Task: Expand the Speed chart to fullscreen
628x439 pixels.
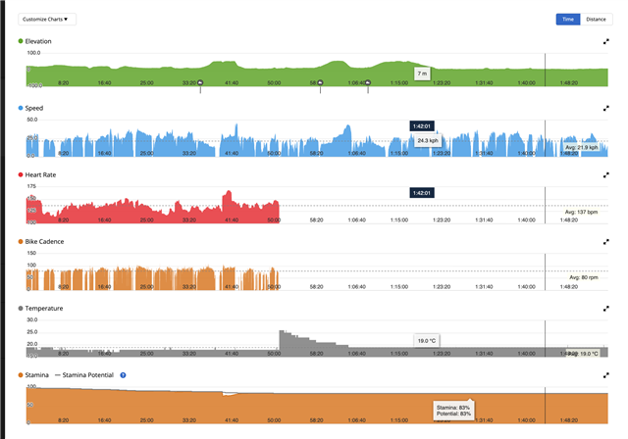Action: (x=605, y=109)
